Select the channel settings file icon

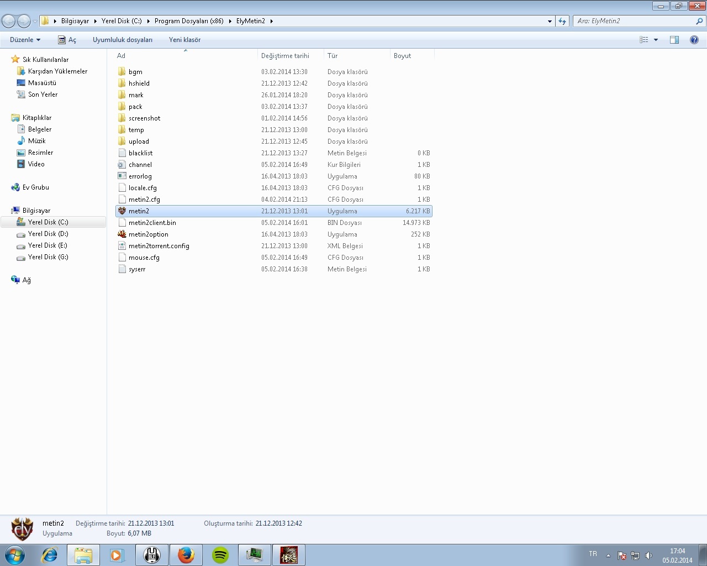coord(122,165)
